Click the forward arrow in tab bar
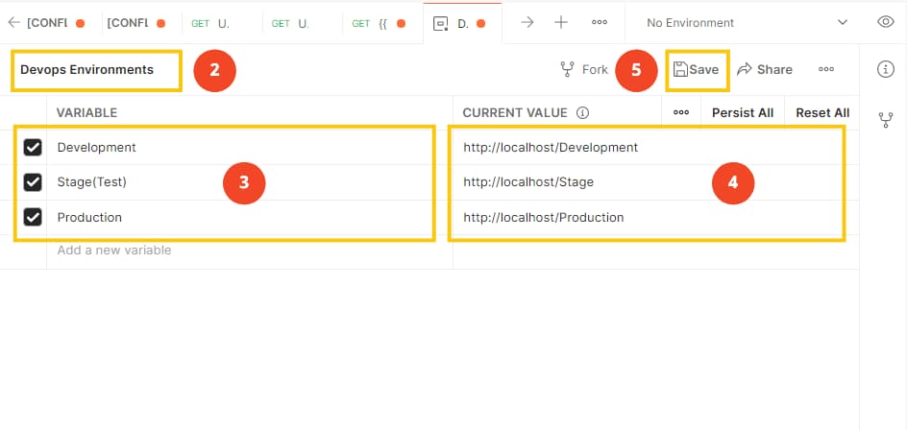Viewport: 907px width, 430px height. pos(527,22)
